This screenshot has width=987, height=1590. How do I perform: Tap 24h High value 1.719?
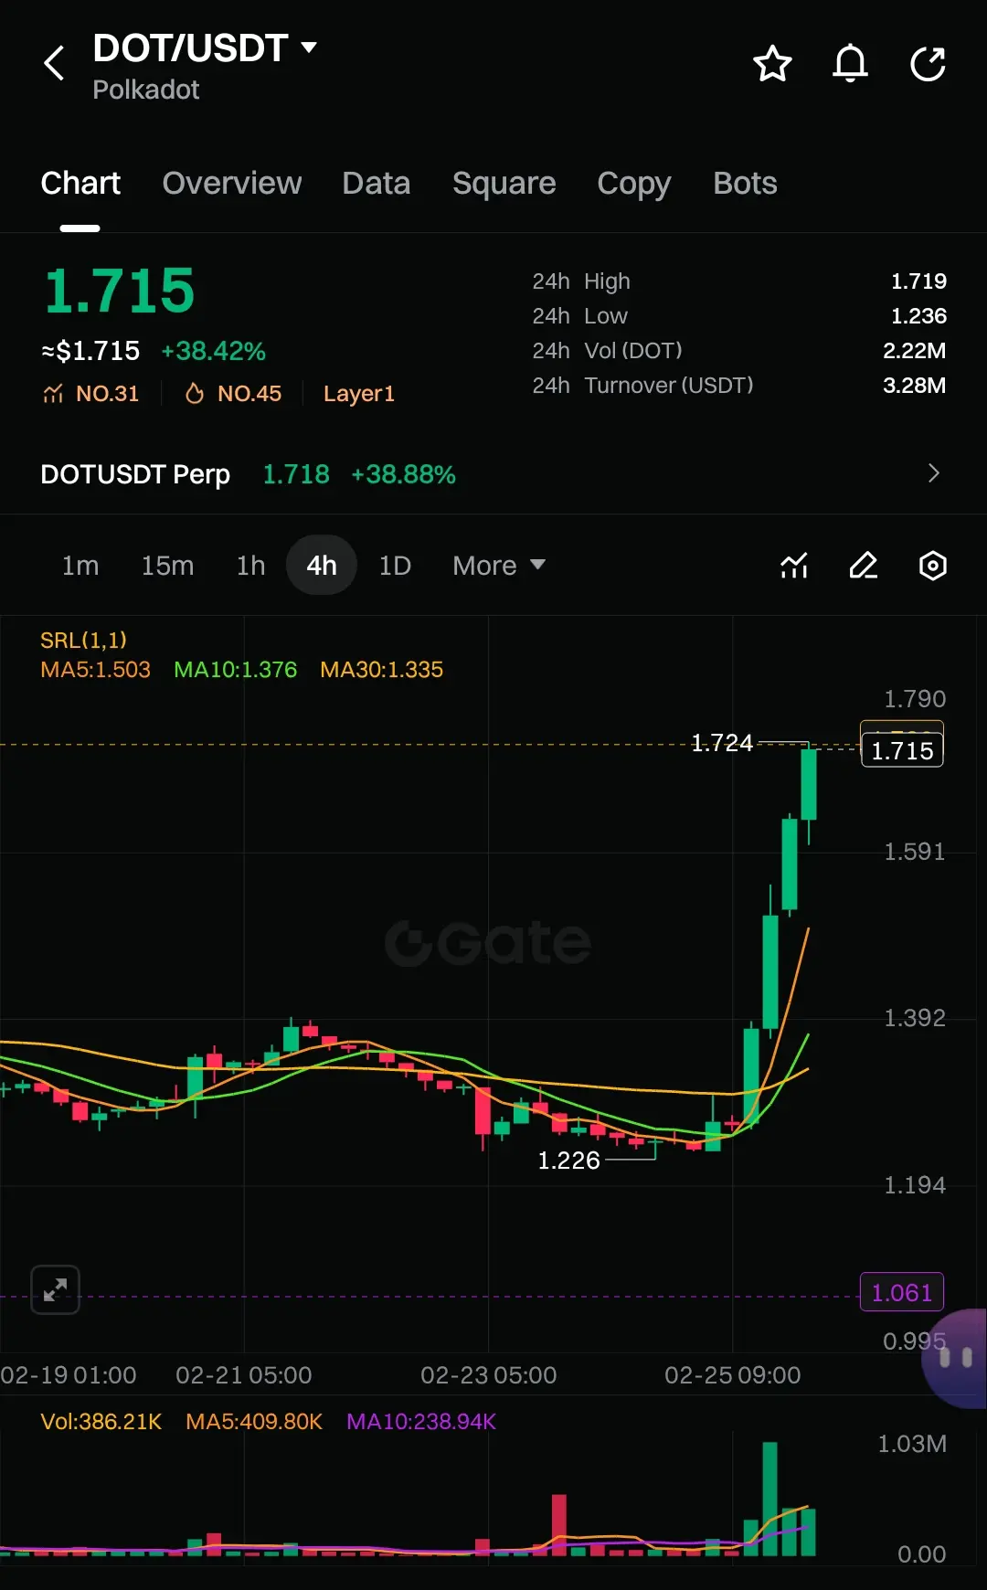pos(918,281)
